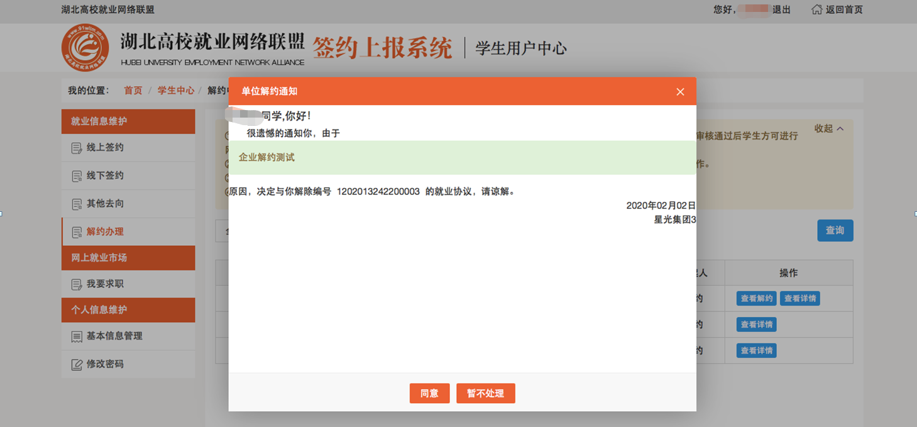This screenshot has height=427, width=917.
Task: Click the 解约办理 document icon
Action: pos(77,232)
